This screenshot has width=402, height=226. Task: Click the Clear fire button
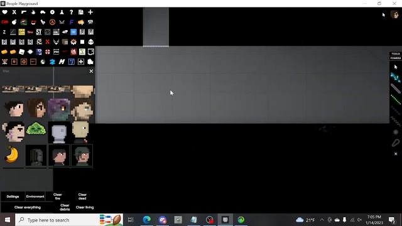[x=57, y=196]
